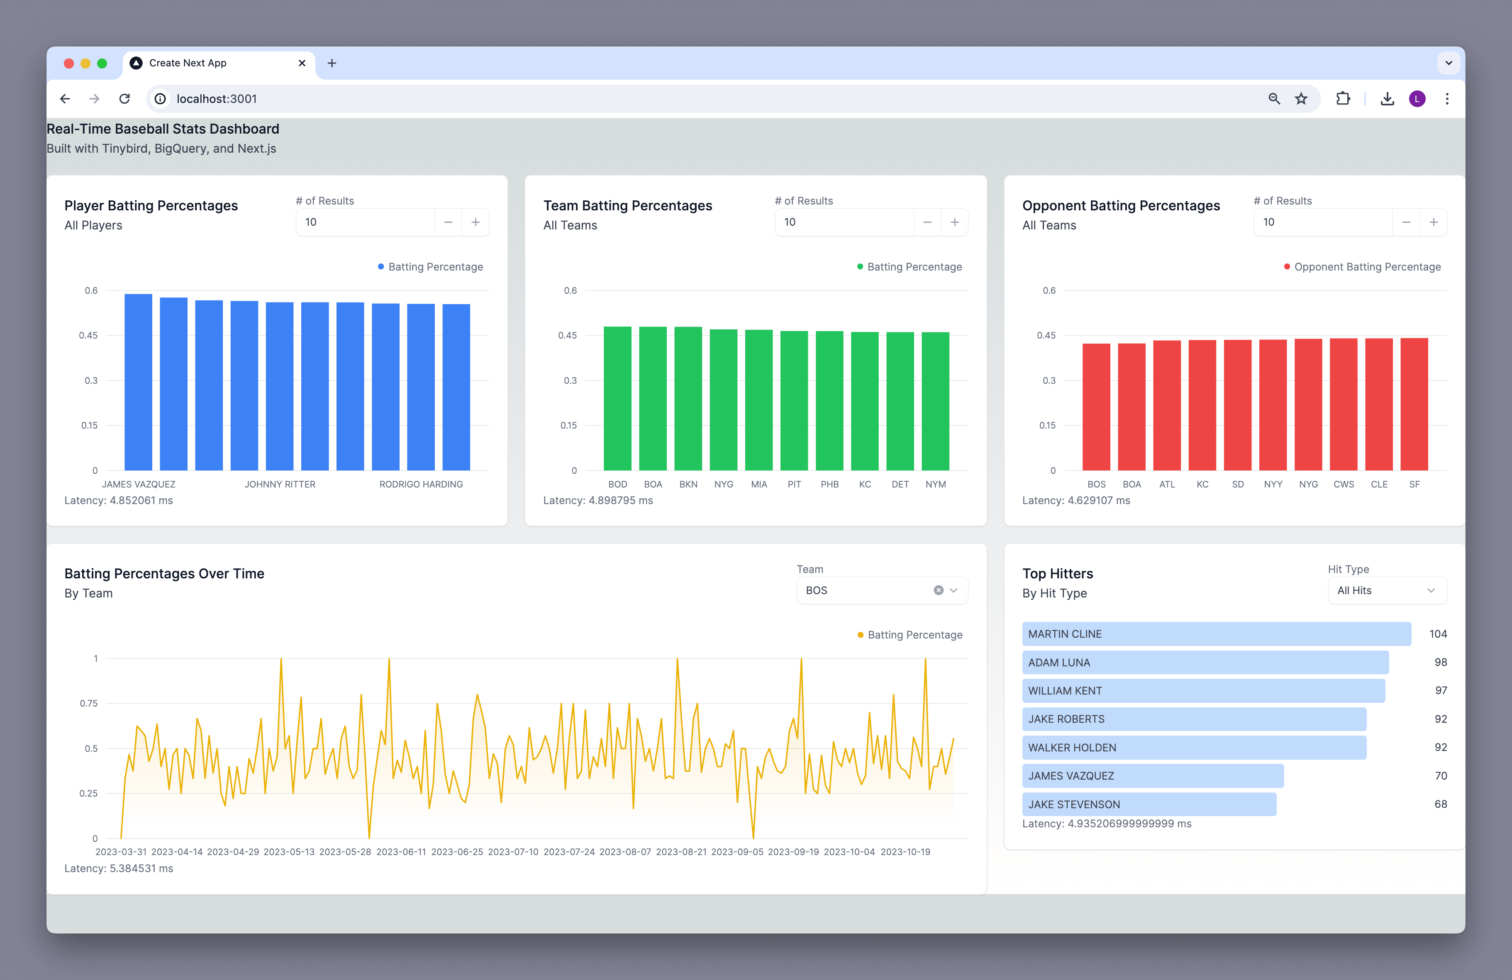View site information icon in address bar

click(161, 98)
